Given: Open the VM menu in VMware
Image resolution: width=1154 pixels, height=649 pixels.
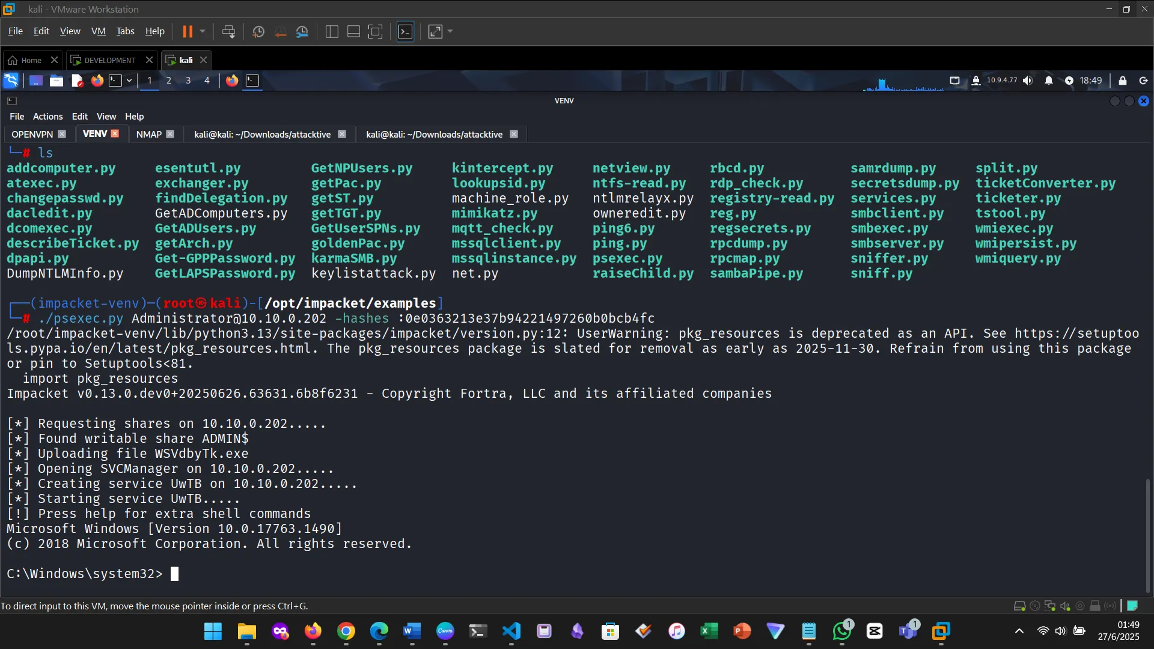Looking at the screenshot, I should coord(99,31).
